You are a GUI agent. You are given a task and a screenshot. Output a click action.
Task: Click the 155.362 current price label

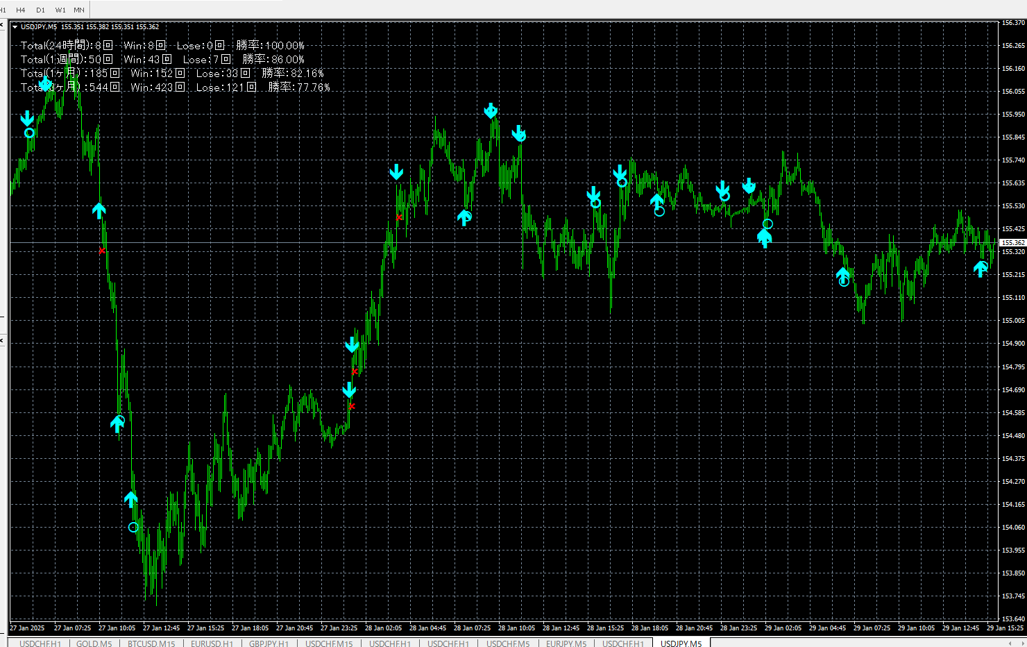(x=1012, y=242)
